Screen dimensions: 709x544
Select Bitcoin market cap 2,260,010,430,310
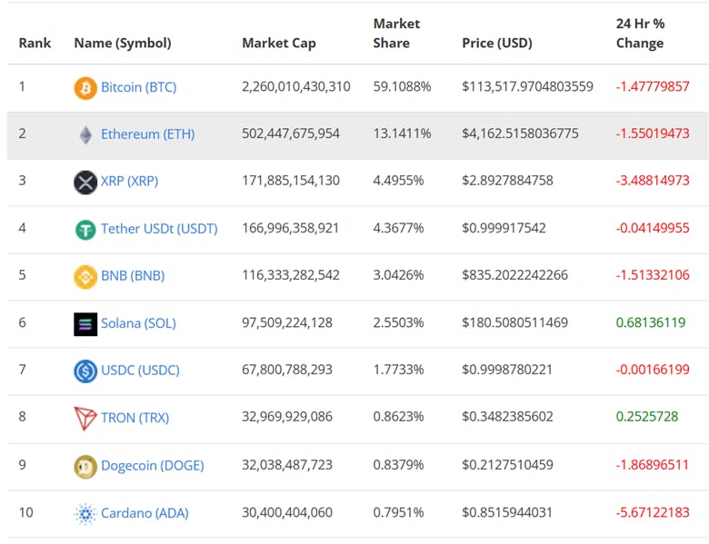coord(296,87)
